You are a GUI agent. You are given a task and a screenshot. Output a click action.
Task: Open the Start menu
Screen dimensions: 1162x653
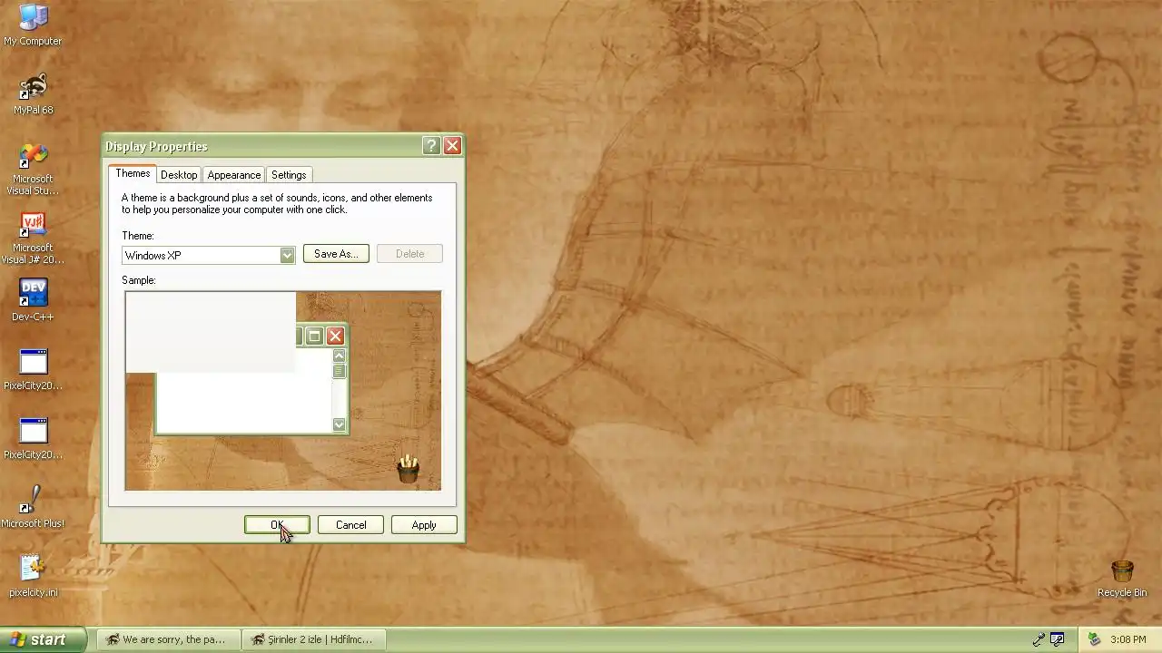tap(43, 639)
